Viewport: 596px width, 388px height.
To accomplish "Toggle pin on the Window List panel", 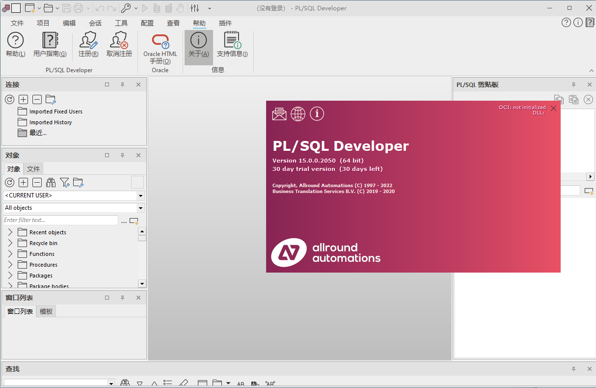I will (x=123, y=298).
